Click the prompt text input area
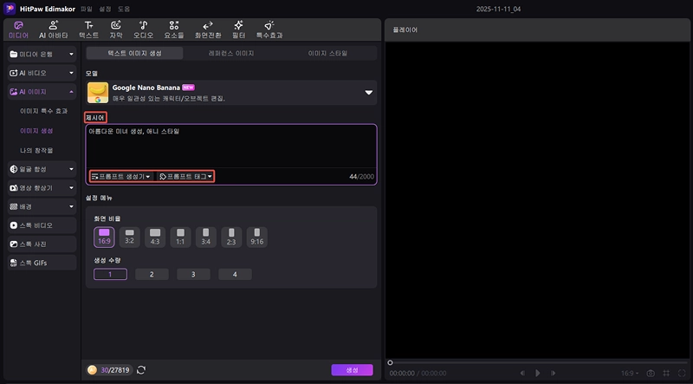This screenshot has width=693, height=384. pyautogui.click(x=231, y=146)
